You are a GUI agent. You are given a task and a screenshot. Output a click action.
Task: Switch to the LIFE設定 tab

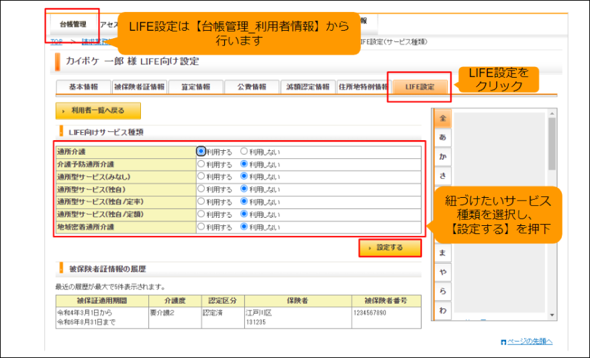click(x=420, y=86)
